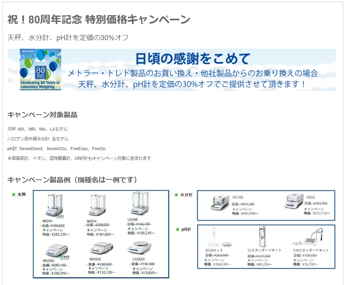Click the 80th anniversary balloon logo image
Viewport: 345px width, 285px height.
click(41, 69)
